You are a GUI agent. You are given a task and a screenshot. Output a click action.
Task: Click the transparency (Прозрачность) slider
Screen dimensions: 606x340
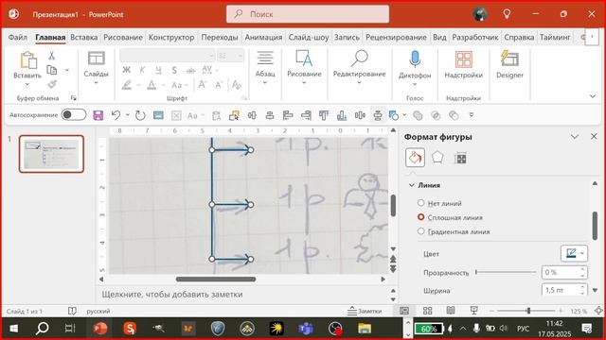[506, 272]
